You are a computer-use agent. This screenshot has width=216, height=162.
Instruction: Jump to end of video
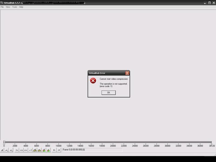pos(30,150)
